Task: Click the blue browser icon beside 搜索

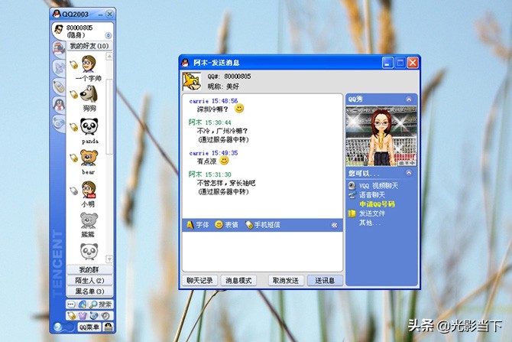Action: (x=83, y=305)
